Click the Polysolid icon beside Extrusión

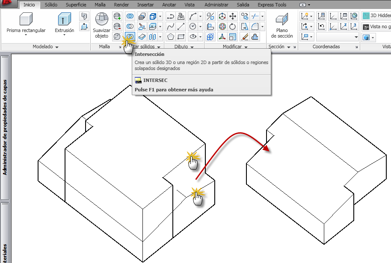pos(84,16)
